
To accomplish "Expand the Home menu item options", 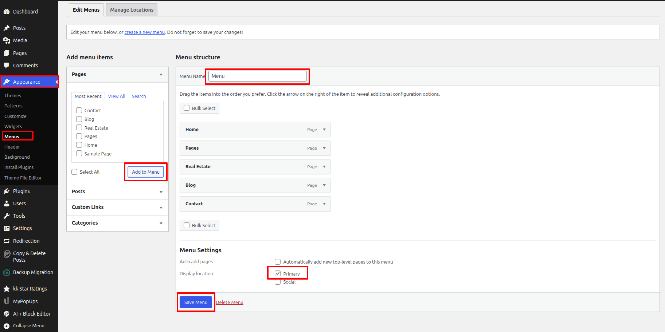I will point(324,130).
